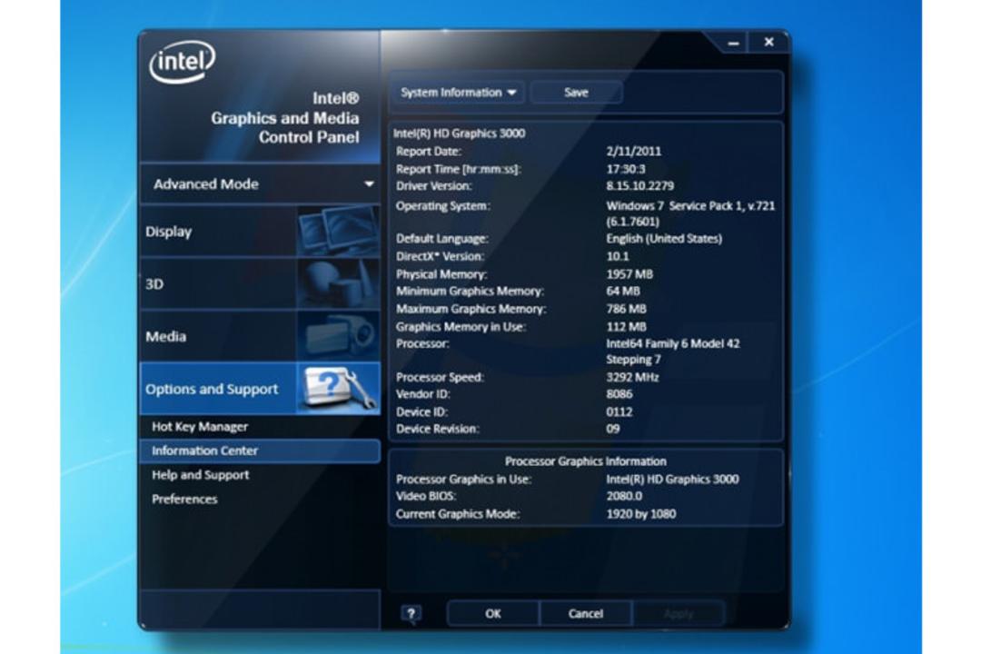Click Vendor ID value 8086
The width and height of the screenshot is (981, 654).
(x=619, y=394)
